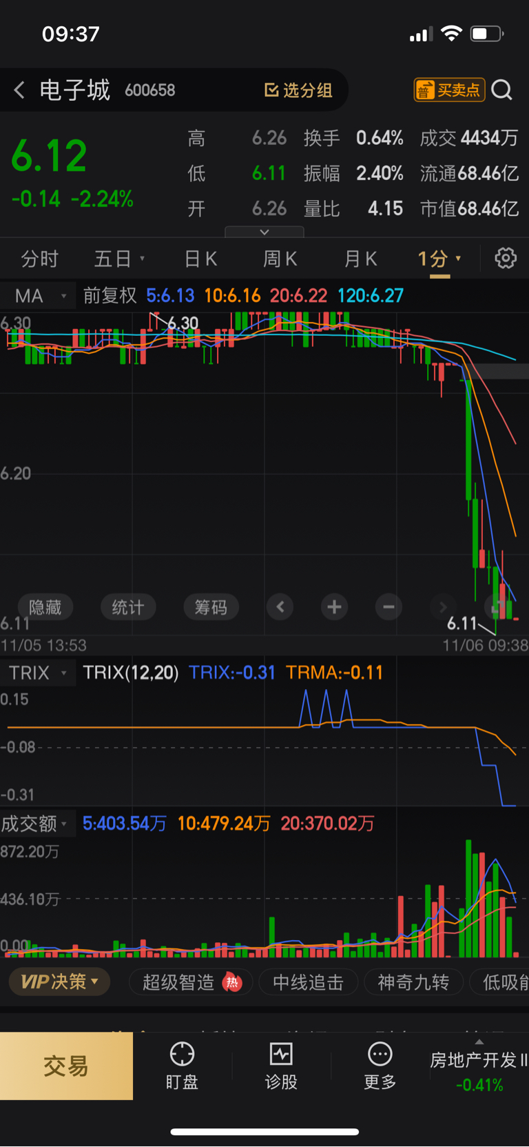Open the search magnifier icon

point(502,90)
